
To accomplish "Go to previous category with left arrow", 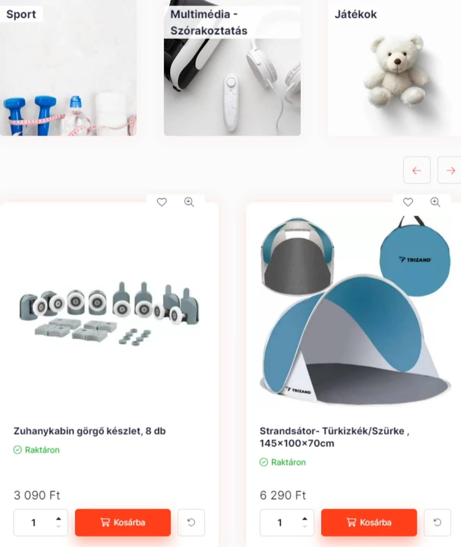I will tap(417, 170).
